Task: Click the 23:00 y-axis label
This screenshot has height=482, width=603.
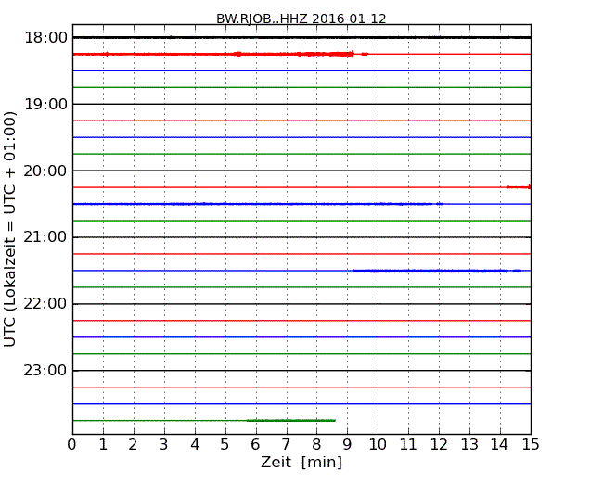Action: click(x=45, y=371)
